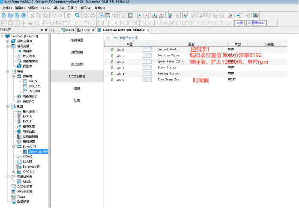Click the ellipsis button for _IQ1_2
This screenshot has height=208, width=299.
pos(147,62)
